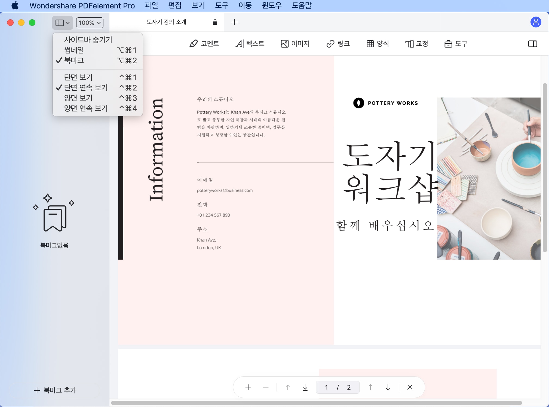Jump to last page arrow icon
The image size is (549, 407).
tap(305, 387)
